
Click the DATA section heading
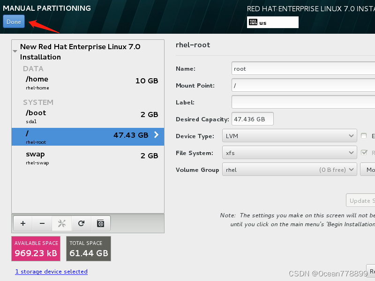click(x=33, y=69)
